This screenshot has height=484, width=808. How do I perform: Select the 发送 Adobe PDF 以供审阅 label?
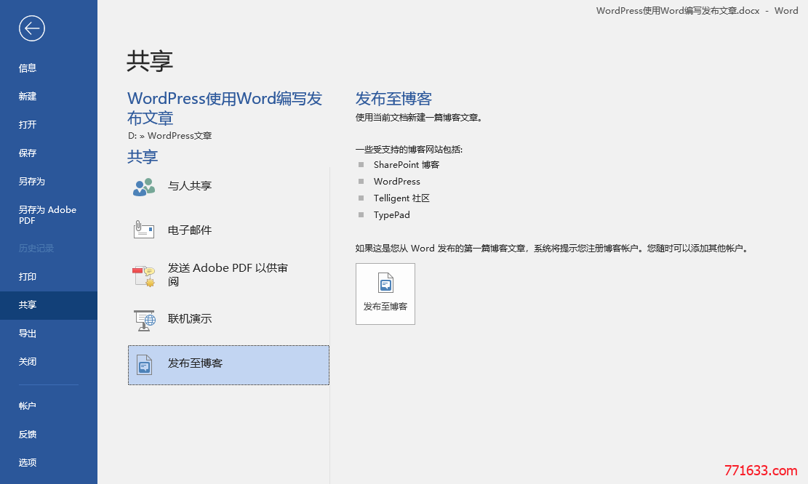[x=228, y=275]
